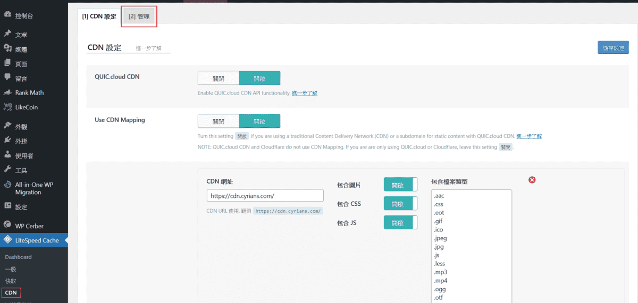This screenshot has height=303, width=638.
Task: Click the 控制台 dashboard icon in sidebar
Action: tap(8, 15)
